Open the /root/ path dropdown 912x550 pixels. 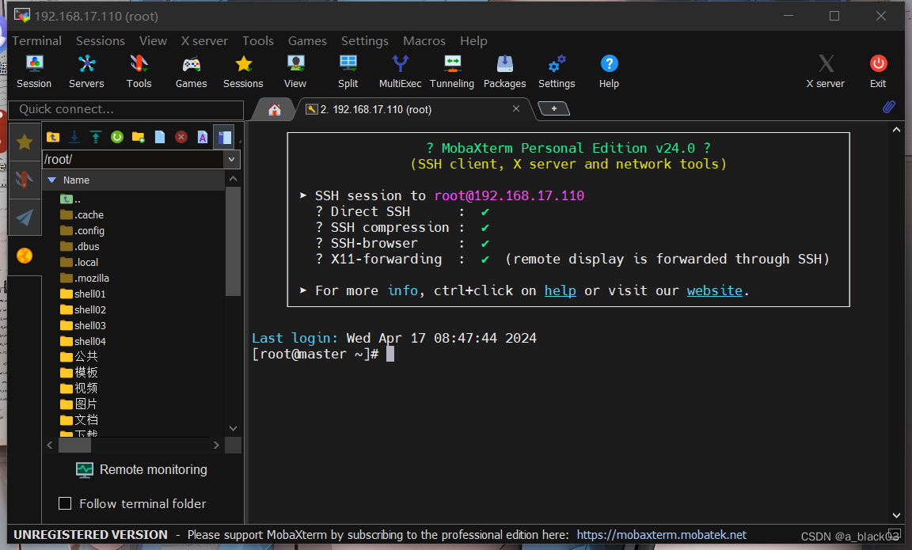point(230,159)
